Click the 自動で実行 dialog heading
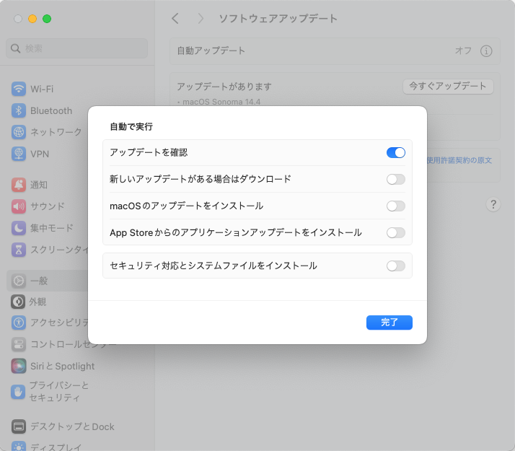 [131, 126]
